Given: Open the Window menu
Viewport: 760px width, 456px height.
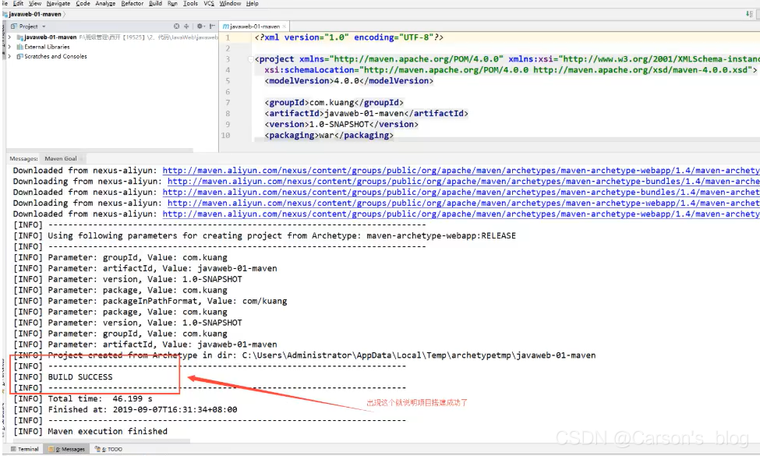Looking at the screenshot, I should [x=230, y=3].
